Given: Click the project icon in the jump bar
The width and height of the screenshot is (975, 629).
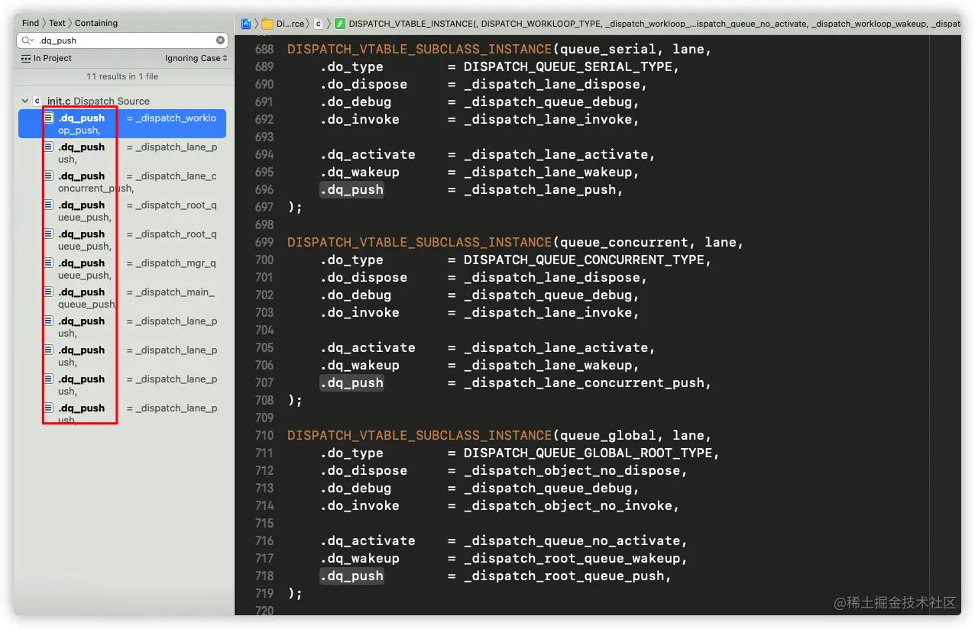Looking at the screenshot, I should [246, 24].
